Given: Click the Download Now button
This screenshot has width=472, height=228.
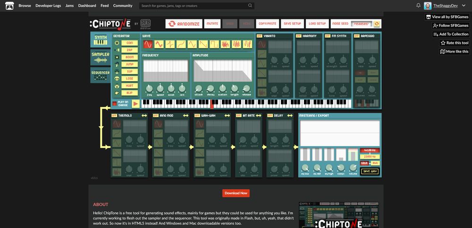Looking at the screenshot, I should pos(236,193).
